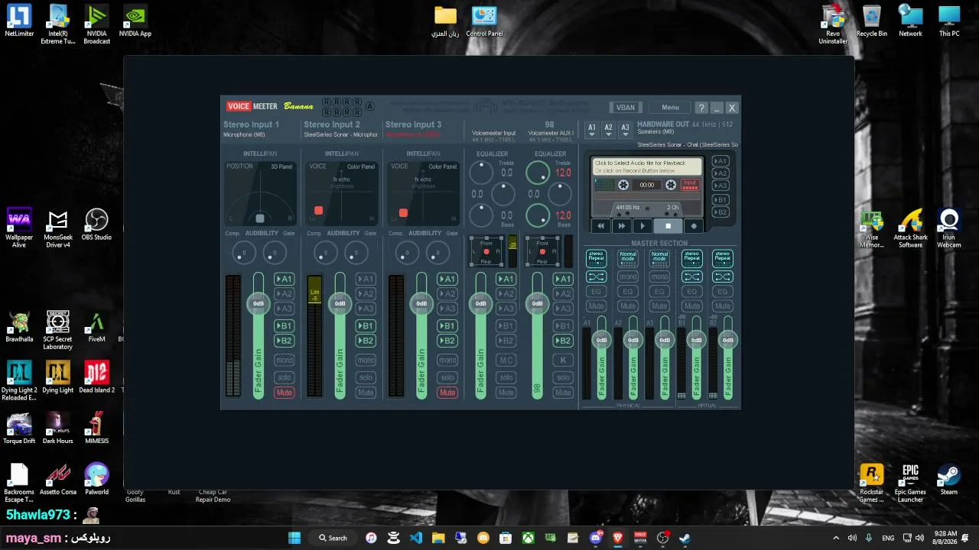The width and height of the screenshot is (979, 550).
Task: Click Stereo Input 2 fader gain knob
Action: pyautogui.click(x=340, y=304)
